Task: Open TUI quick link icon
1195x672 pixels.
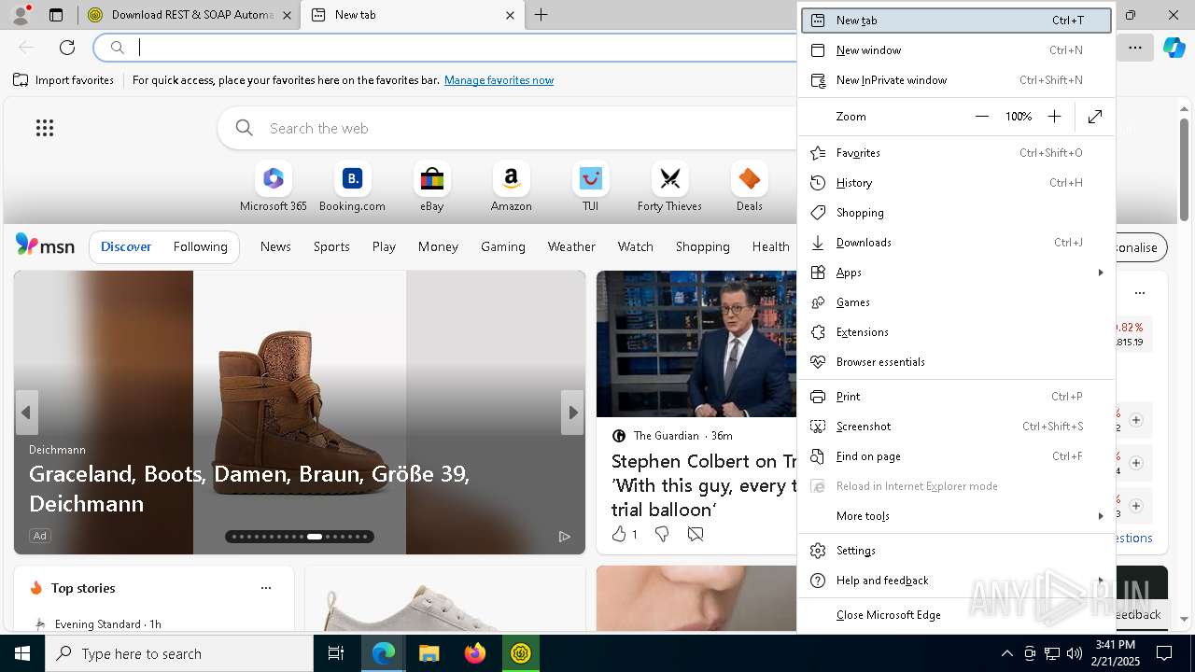Action: (x=590, y=178)
